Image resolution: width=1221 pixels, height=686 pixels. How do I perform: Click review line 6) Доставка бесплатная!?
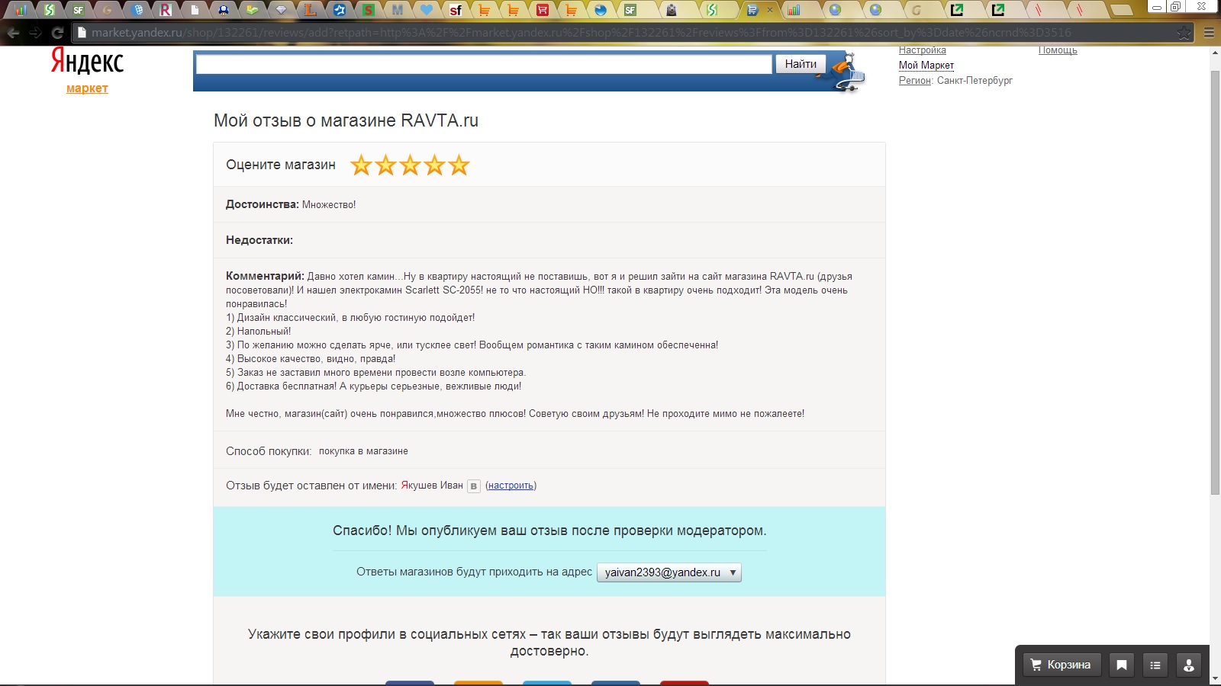tap(374, 386)
